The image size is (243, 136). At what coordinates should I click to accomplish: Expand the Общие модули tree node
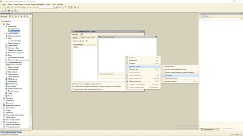pyautogui.click(x=4, y=34)
